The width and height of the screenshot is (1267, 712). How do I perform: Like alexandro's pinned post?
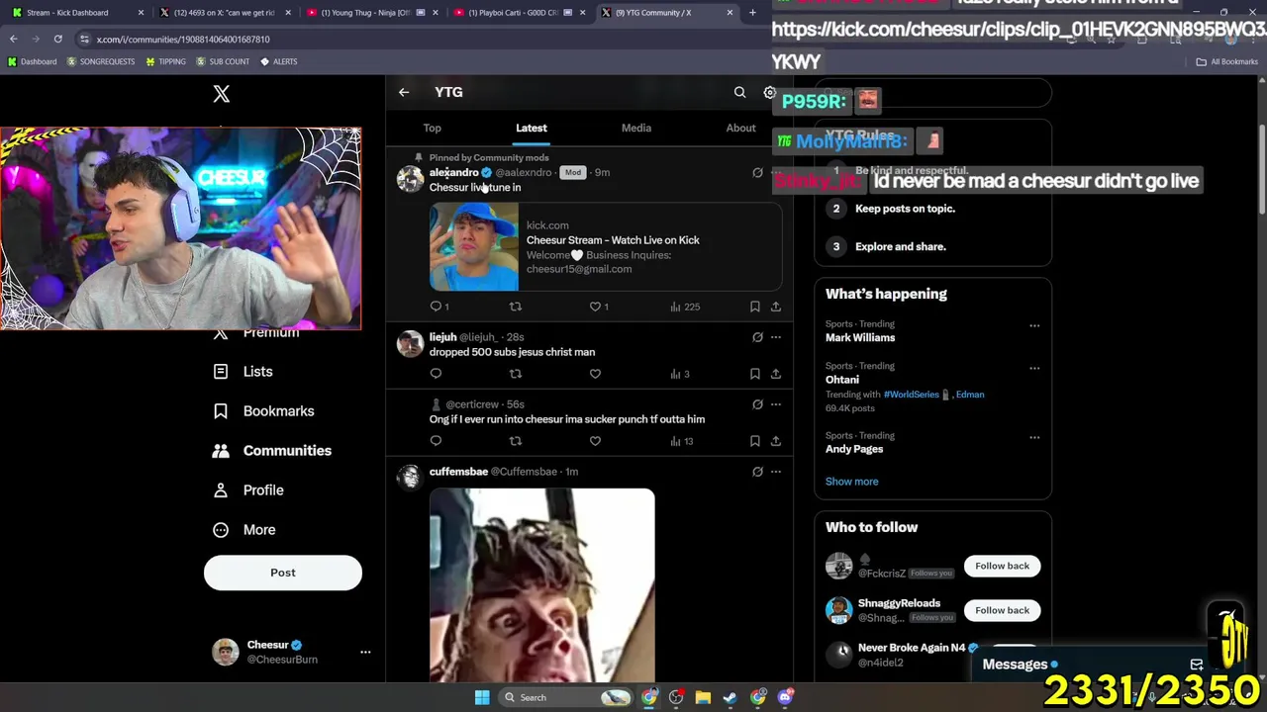point(595,307)
